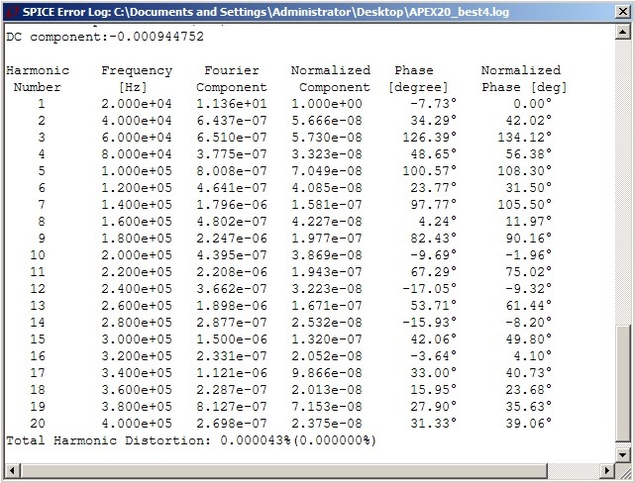Click phase value -15.93°
The width and height of the screenshot is (635, 483).
point(429,323)
